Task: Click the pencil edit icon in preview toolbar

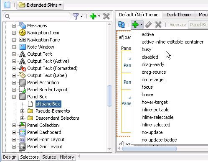Action: tap(148, 25)
